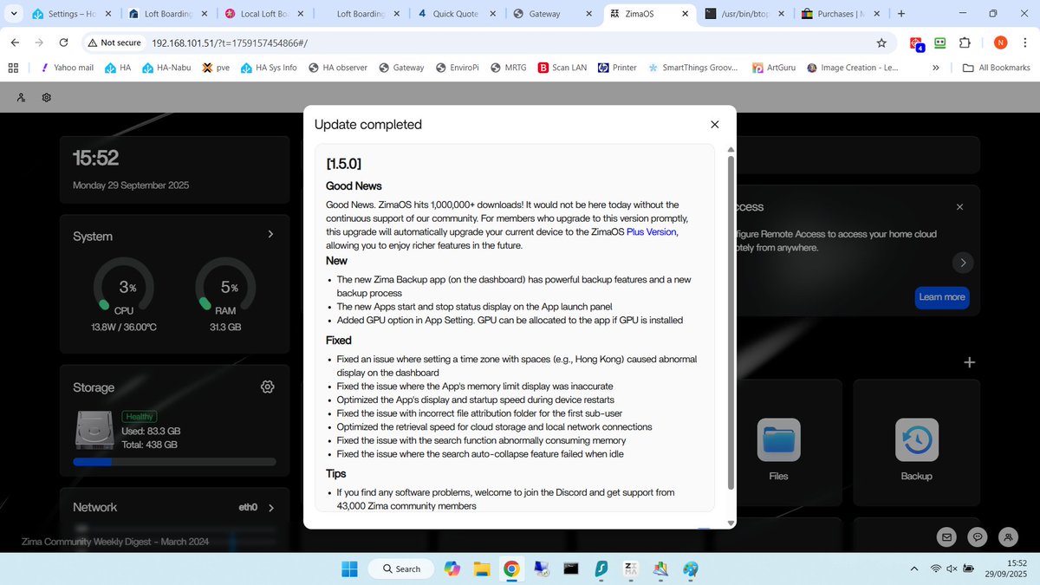Open ZimaOS settings gear at top left
This screenshot has height=585, width=1040.
(47, 98)
